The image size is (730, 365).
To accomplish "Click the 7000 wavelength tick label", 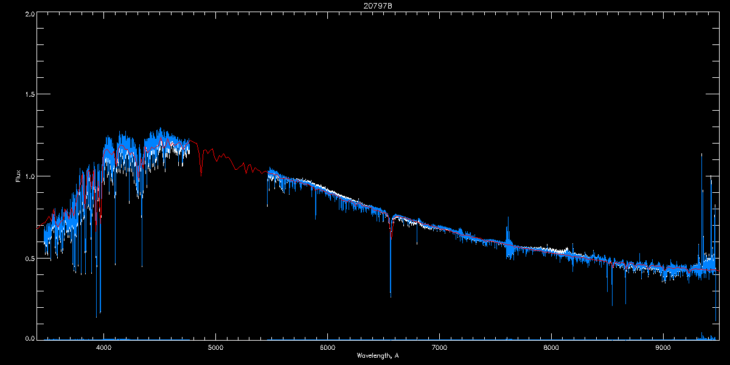I will [439, 348].
